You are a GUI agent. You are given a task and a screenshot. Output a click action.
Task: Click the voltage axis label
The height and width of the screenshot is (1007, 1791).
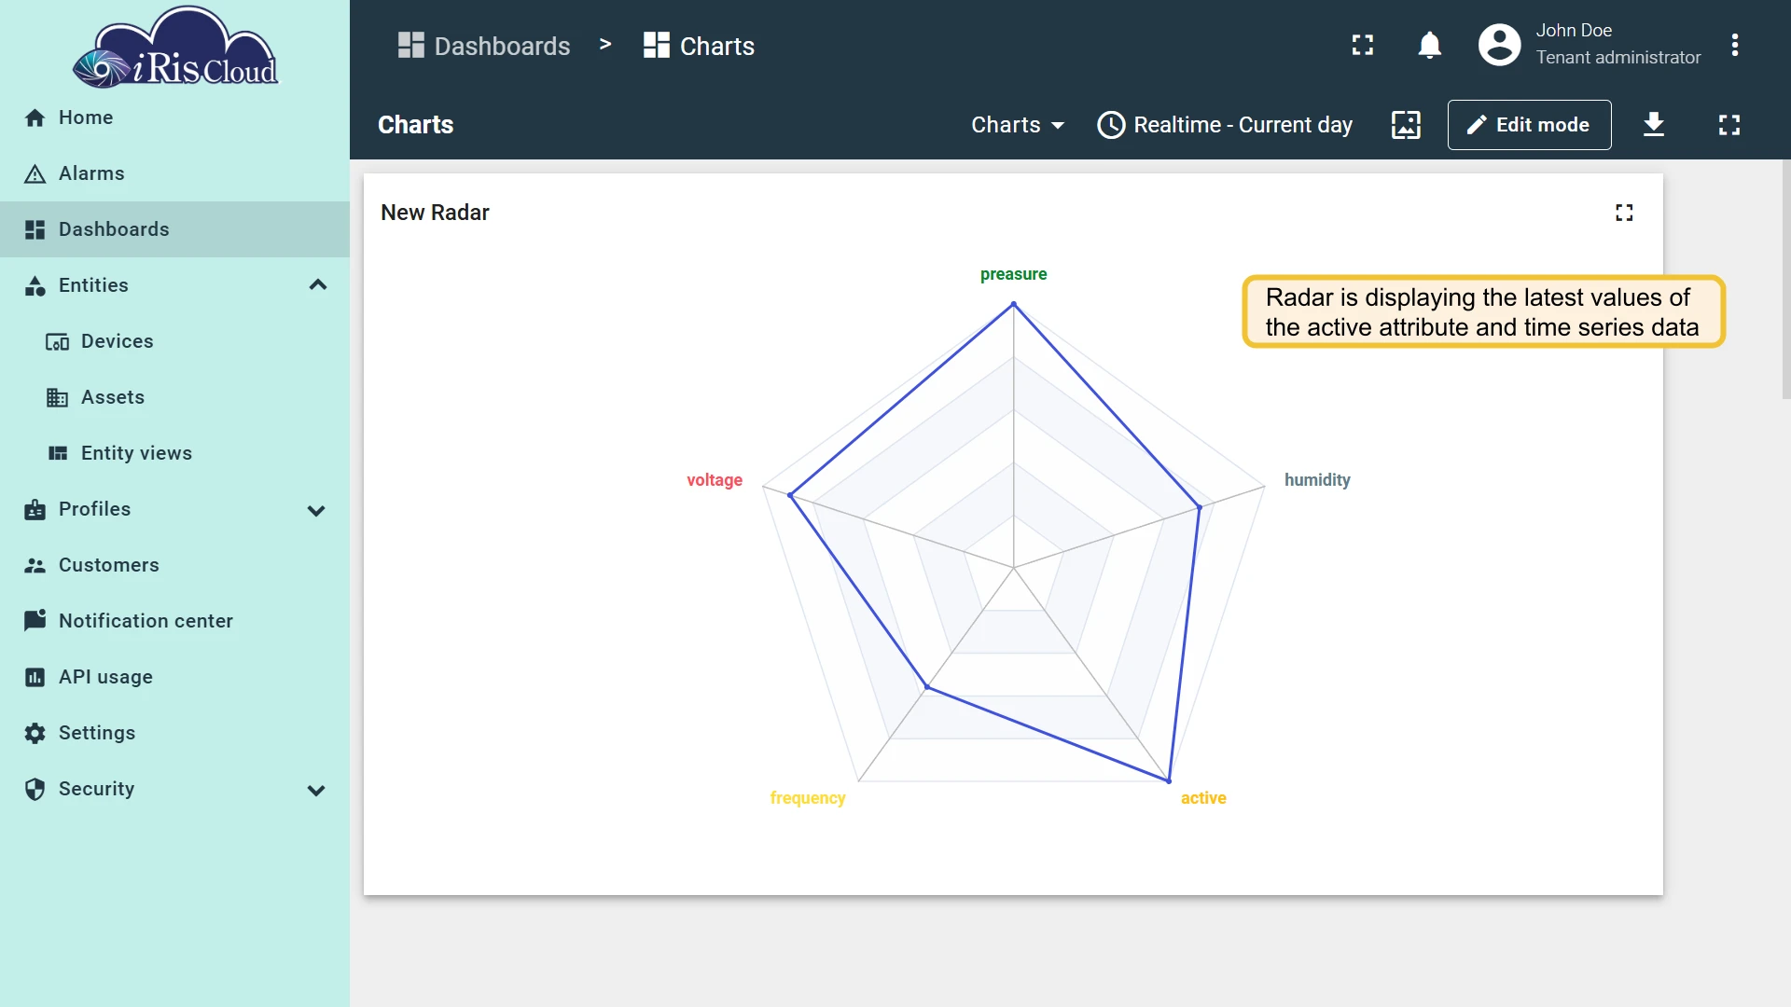(x=715, y=480)
